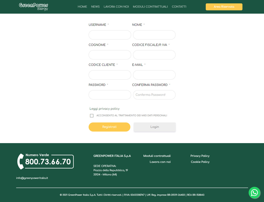Open MODULI CONTRATTUALI menu item

[x=150, y=7]
